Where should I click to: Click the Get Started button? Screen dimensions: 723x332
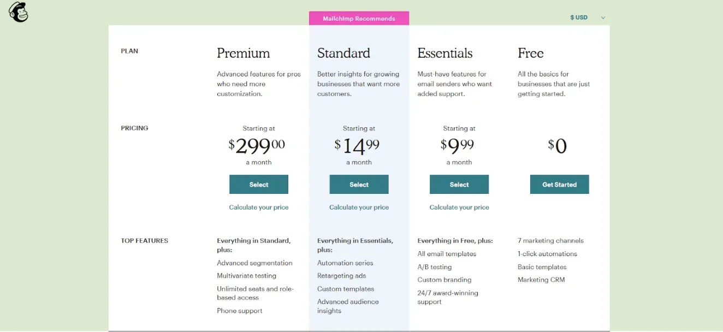point(559,185)
